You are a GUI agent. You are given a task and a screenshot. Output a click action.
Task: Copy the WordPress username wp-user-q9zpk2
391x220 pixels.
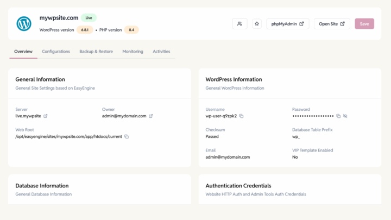[x=241, y=116]
